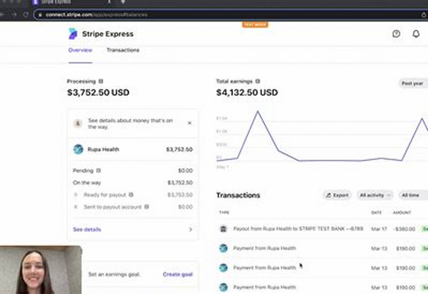428x294 pixels.
Task: Open the Past year period dropdown
Action: [413, 83]
